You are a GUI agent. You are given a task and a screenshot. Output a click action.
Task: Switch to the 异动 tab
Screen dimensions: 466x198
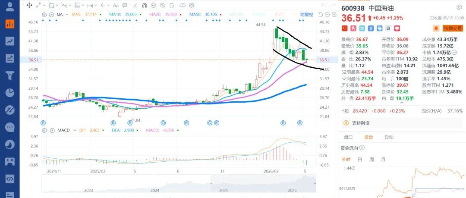coord(389,137)
